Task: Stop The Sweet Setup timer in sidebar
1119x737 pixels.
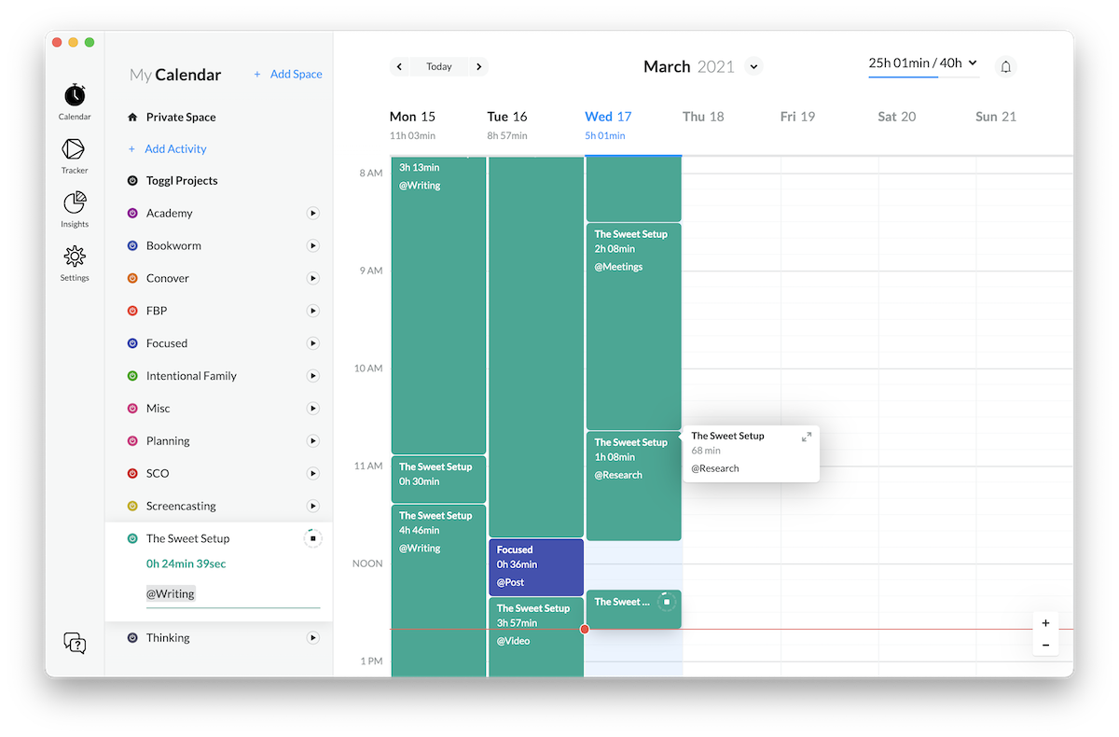Action: pos(313,538)
